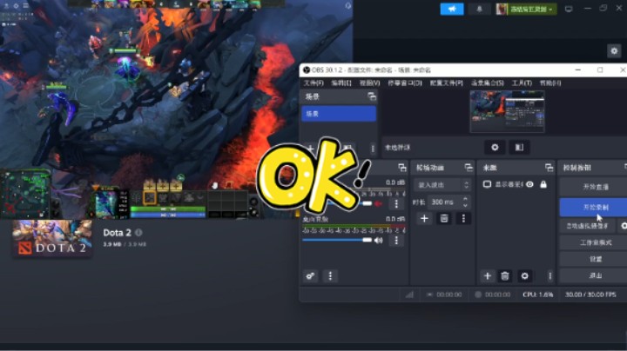Delete scene transition trash icon
Image resolution: width=627 pixels, height=351 pixels.
tap(444, 219)
